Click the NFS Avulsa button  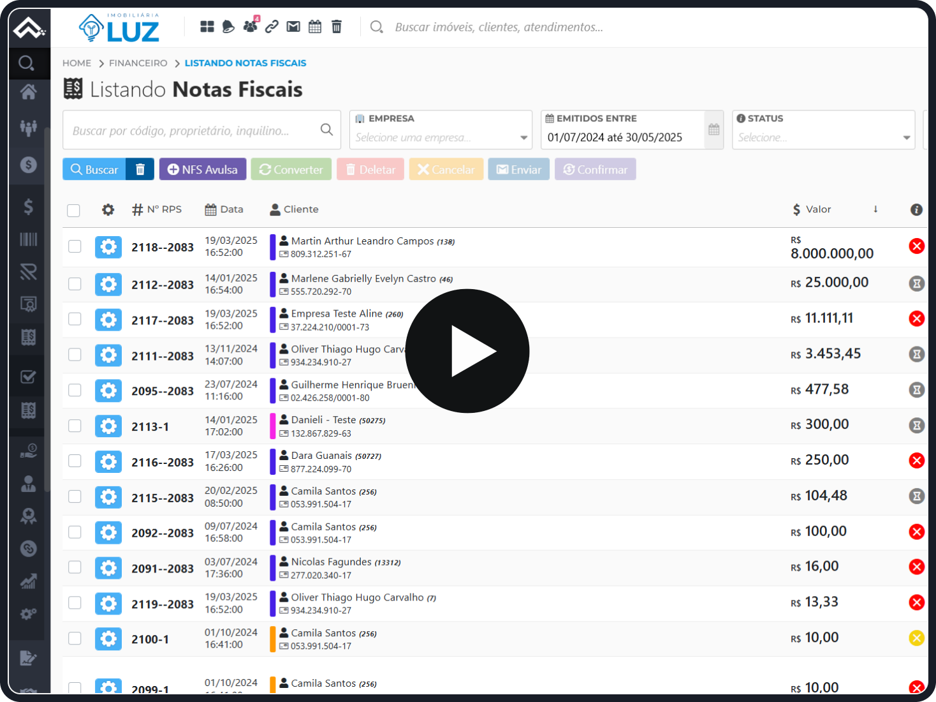(203, 169)
